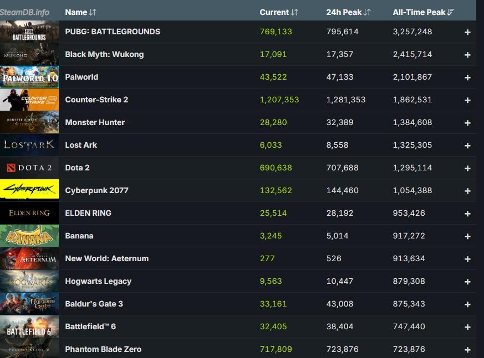Open Lost Ark game page
This screenshot has width=484, height=358.
pos(81,145)
